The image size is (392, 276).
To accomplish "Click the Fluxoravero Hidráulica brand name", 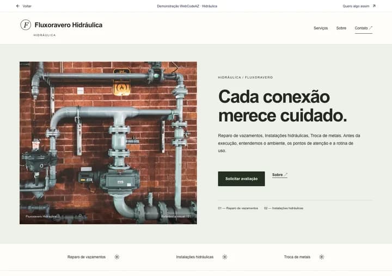I will 69,25.
